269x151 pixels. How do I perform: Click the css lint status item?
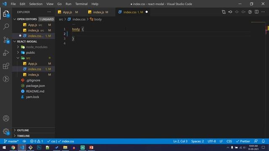coord(51,141)
